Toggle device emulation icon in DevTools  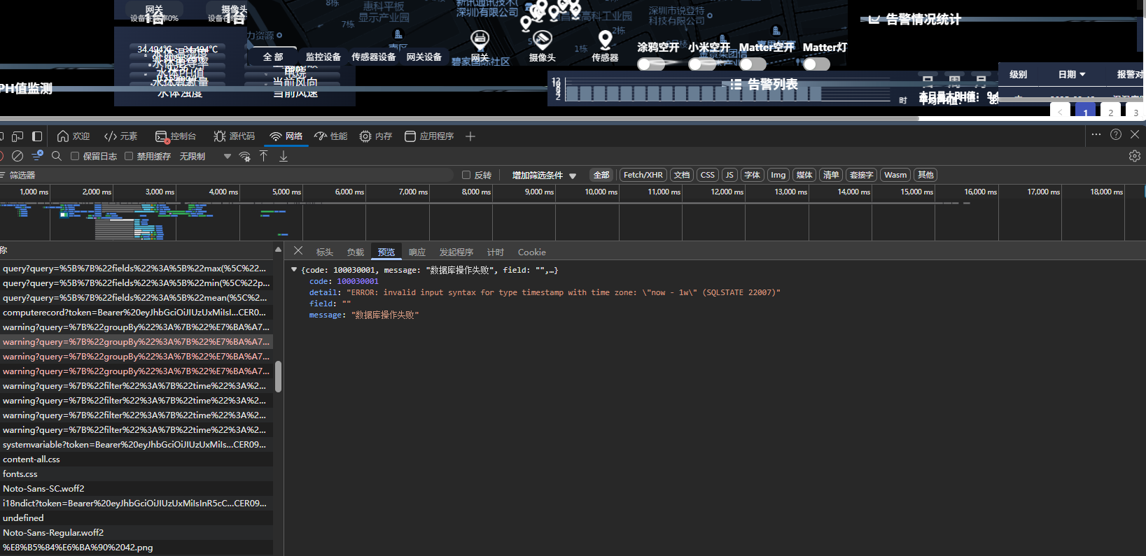tap(18, 136)
